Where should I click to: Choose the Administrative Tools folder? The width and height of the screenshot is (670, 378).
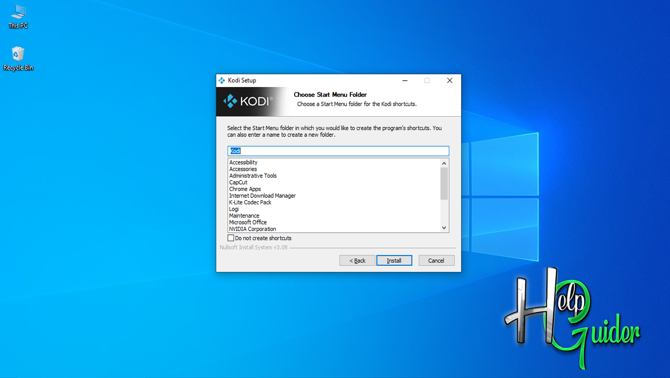click(x=253, y=176)
